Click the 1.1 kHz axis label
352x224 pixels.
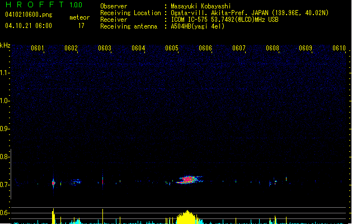4,73
